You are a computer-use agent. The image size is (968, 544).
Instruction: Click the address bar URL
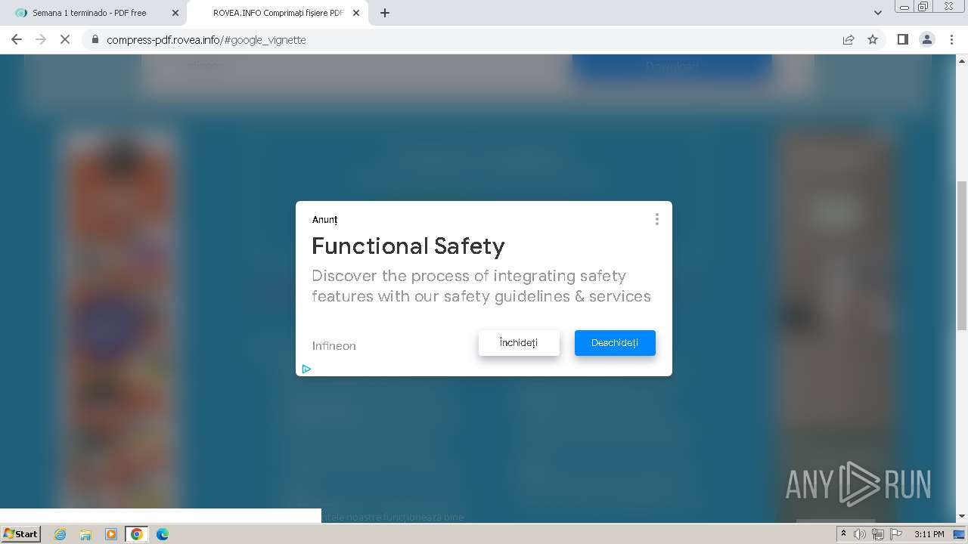206,39
